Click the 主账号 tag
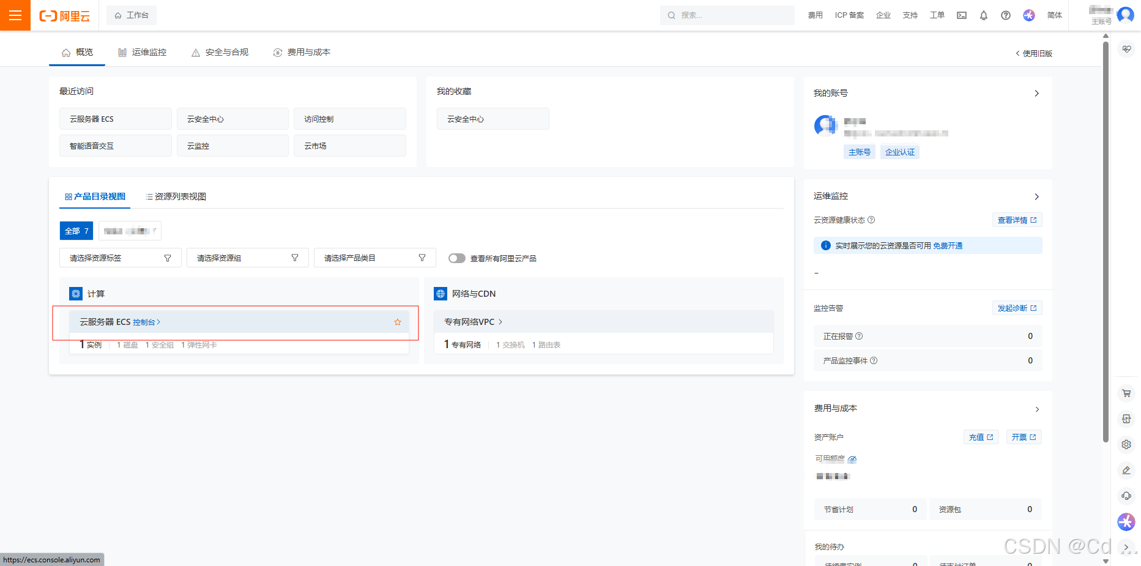The height and width of the screenshot is (566, 1141). [859, 152]
